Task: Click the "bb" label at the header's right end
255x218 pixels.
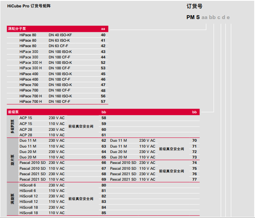Action: [x=194, y=112]
